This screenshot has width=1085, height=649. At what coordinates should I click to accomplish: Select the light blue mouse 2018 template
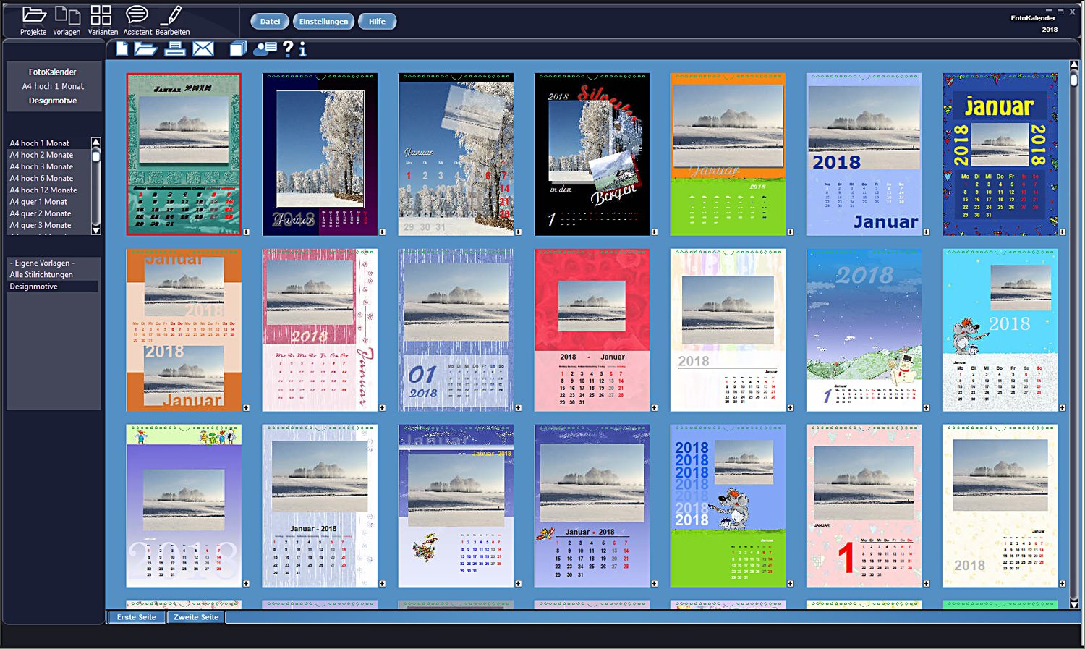point(1000,330)
